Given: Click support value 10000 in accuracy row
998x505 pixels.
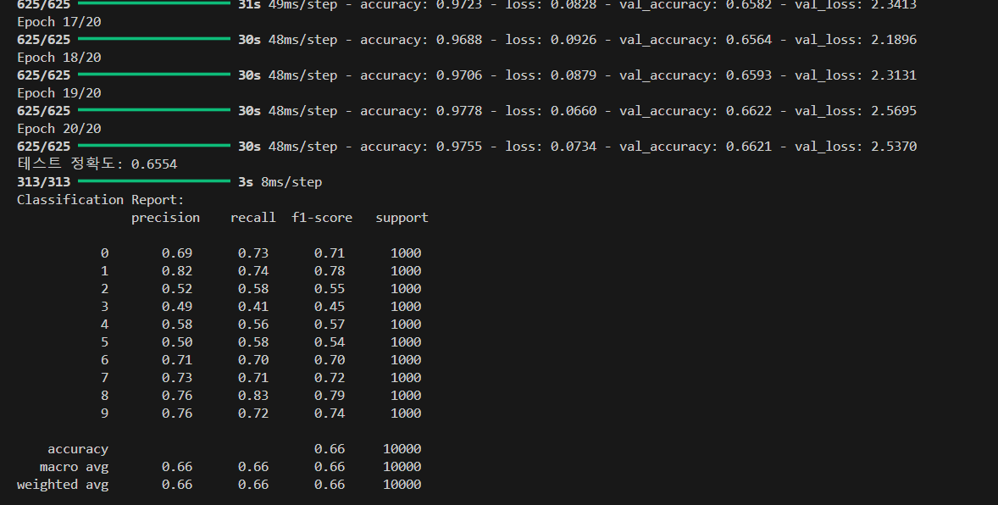Looking at the screenshot, I should [x=402, y=450].
